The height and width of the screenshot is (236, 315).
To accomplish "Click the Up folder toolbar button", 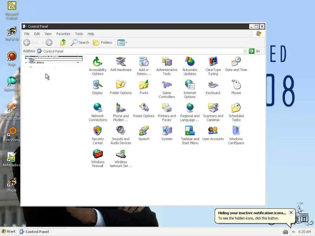I will [63, 42].
